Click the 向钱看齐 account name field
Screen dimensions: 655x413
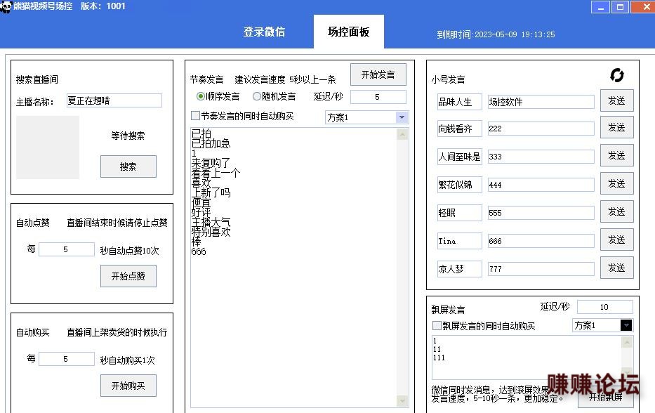[460, 129]
